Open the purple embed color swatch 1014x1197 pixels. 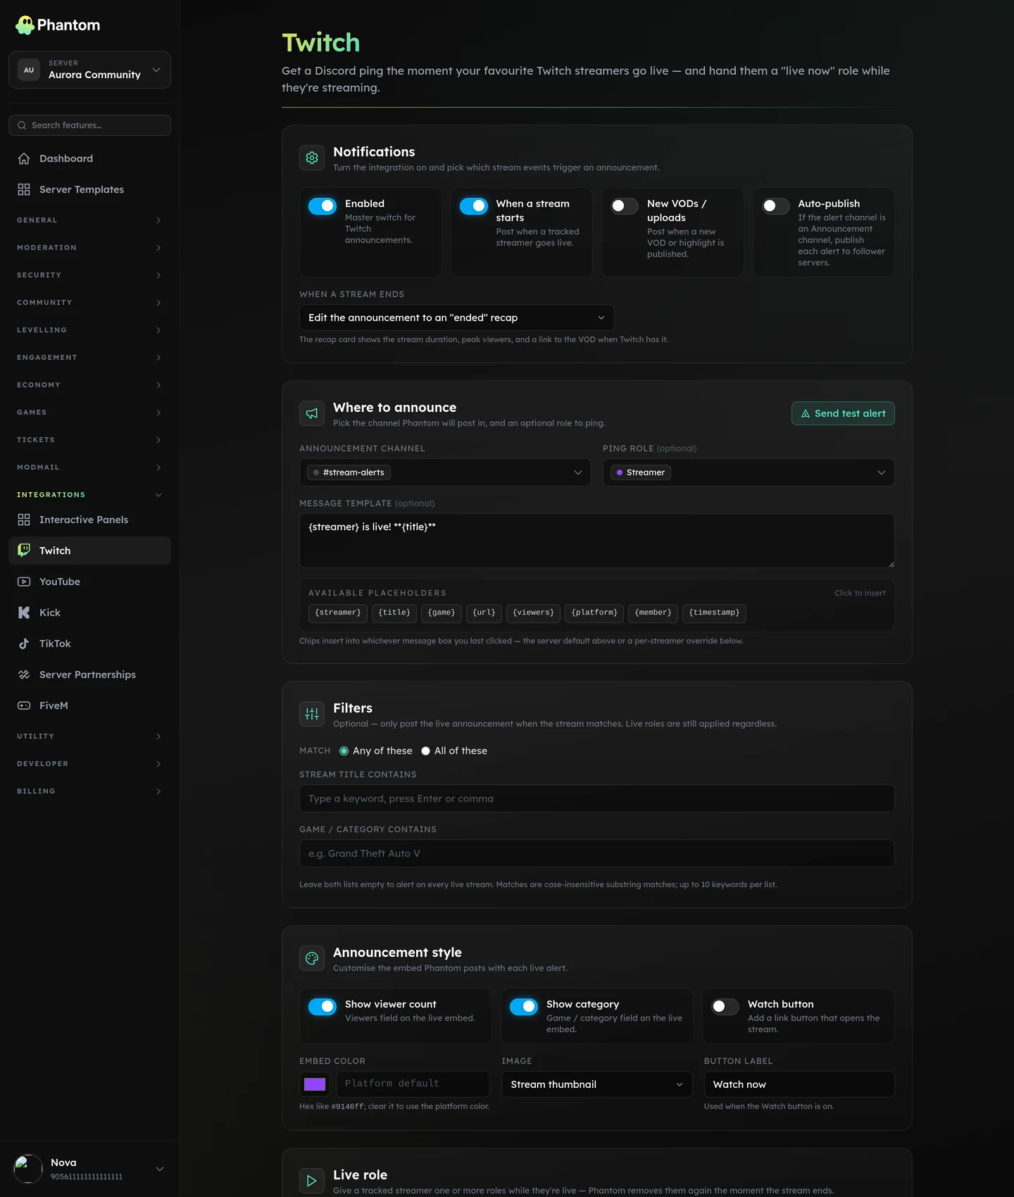point(315,1084)
